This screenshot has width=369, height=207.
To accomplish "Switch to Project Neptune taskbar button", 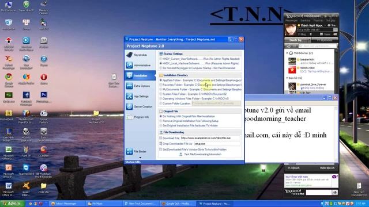I will (x=214, y=204).
